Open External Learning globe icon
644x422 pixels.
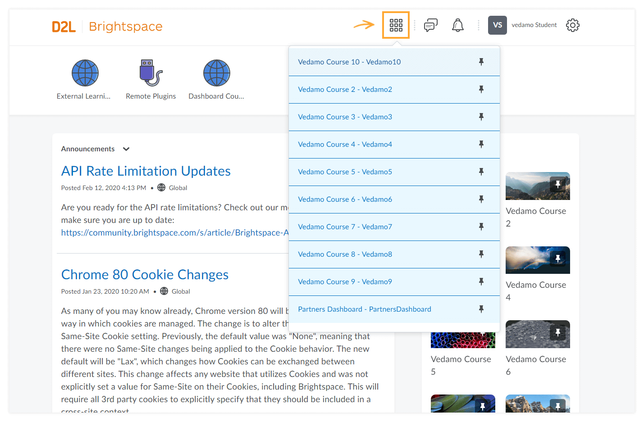pyautogui.click(x=85, y=73)
